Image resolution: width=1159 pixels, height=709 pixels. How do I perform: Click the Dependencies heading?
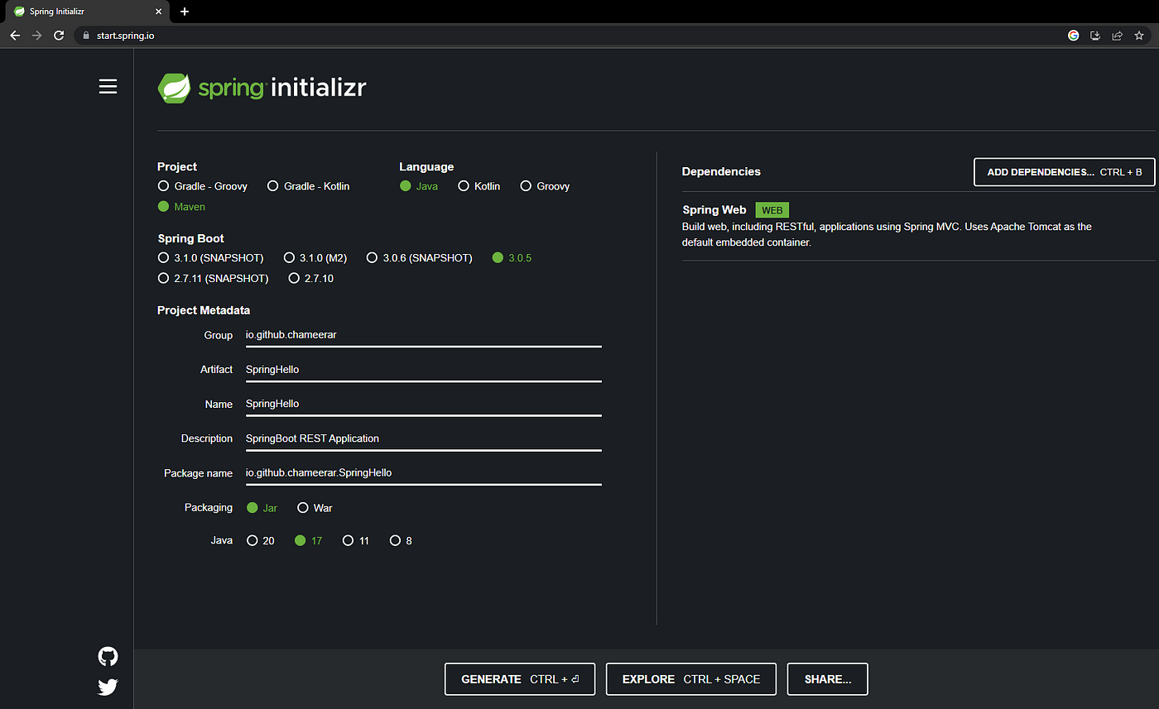pos(721,171)
